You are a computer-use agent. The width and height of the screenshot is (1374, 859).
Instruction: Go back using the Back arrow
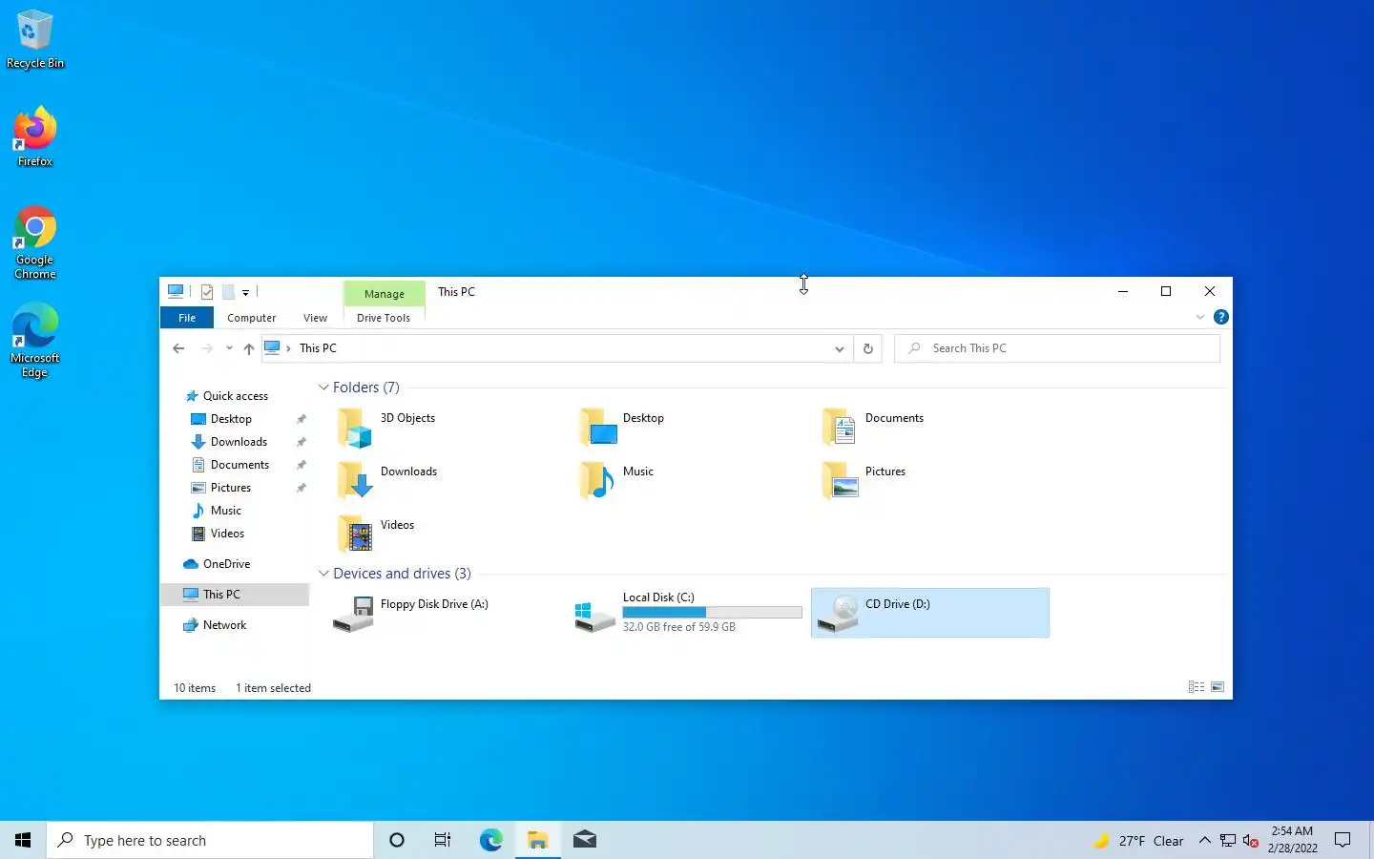pyautogui.click(x=178, y=348)
